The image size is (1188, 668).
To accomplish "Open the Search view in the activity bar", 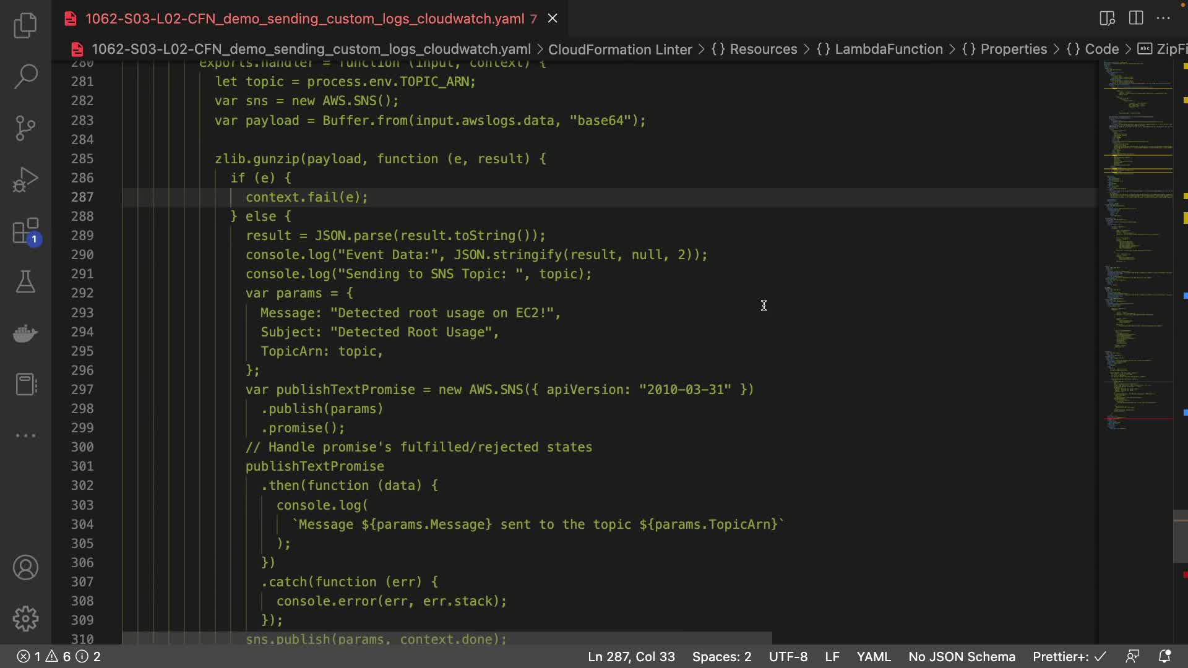I will click(x=25, y=77).
